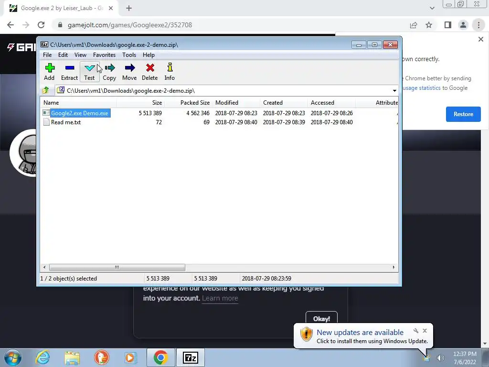489x367 pixels.
Task: Click the Restore button in Chrome popup
Action: tap(463, 114)
